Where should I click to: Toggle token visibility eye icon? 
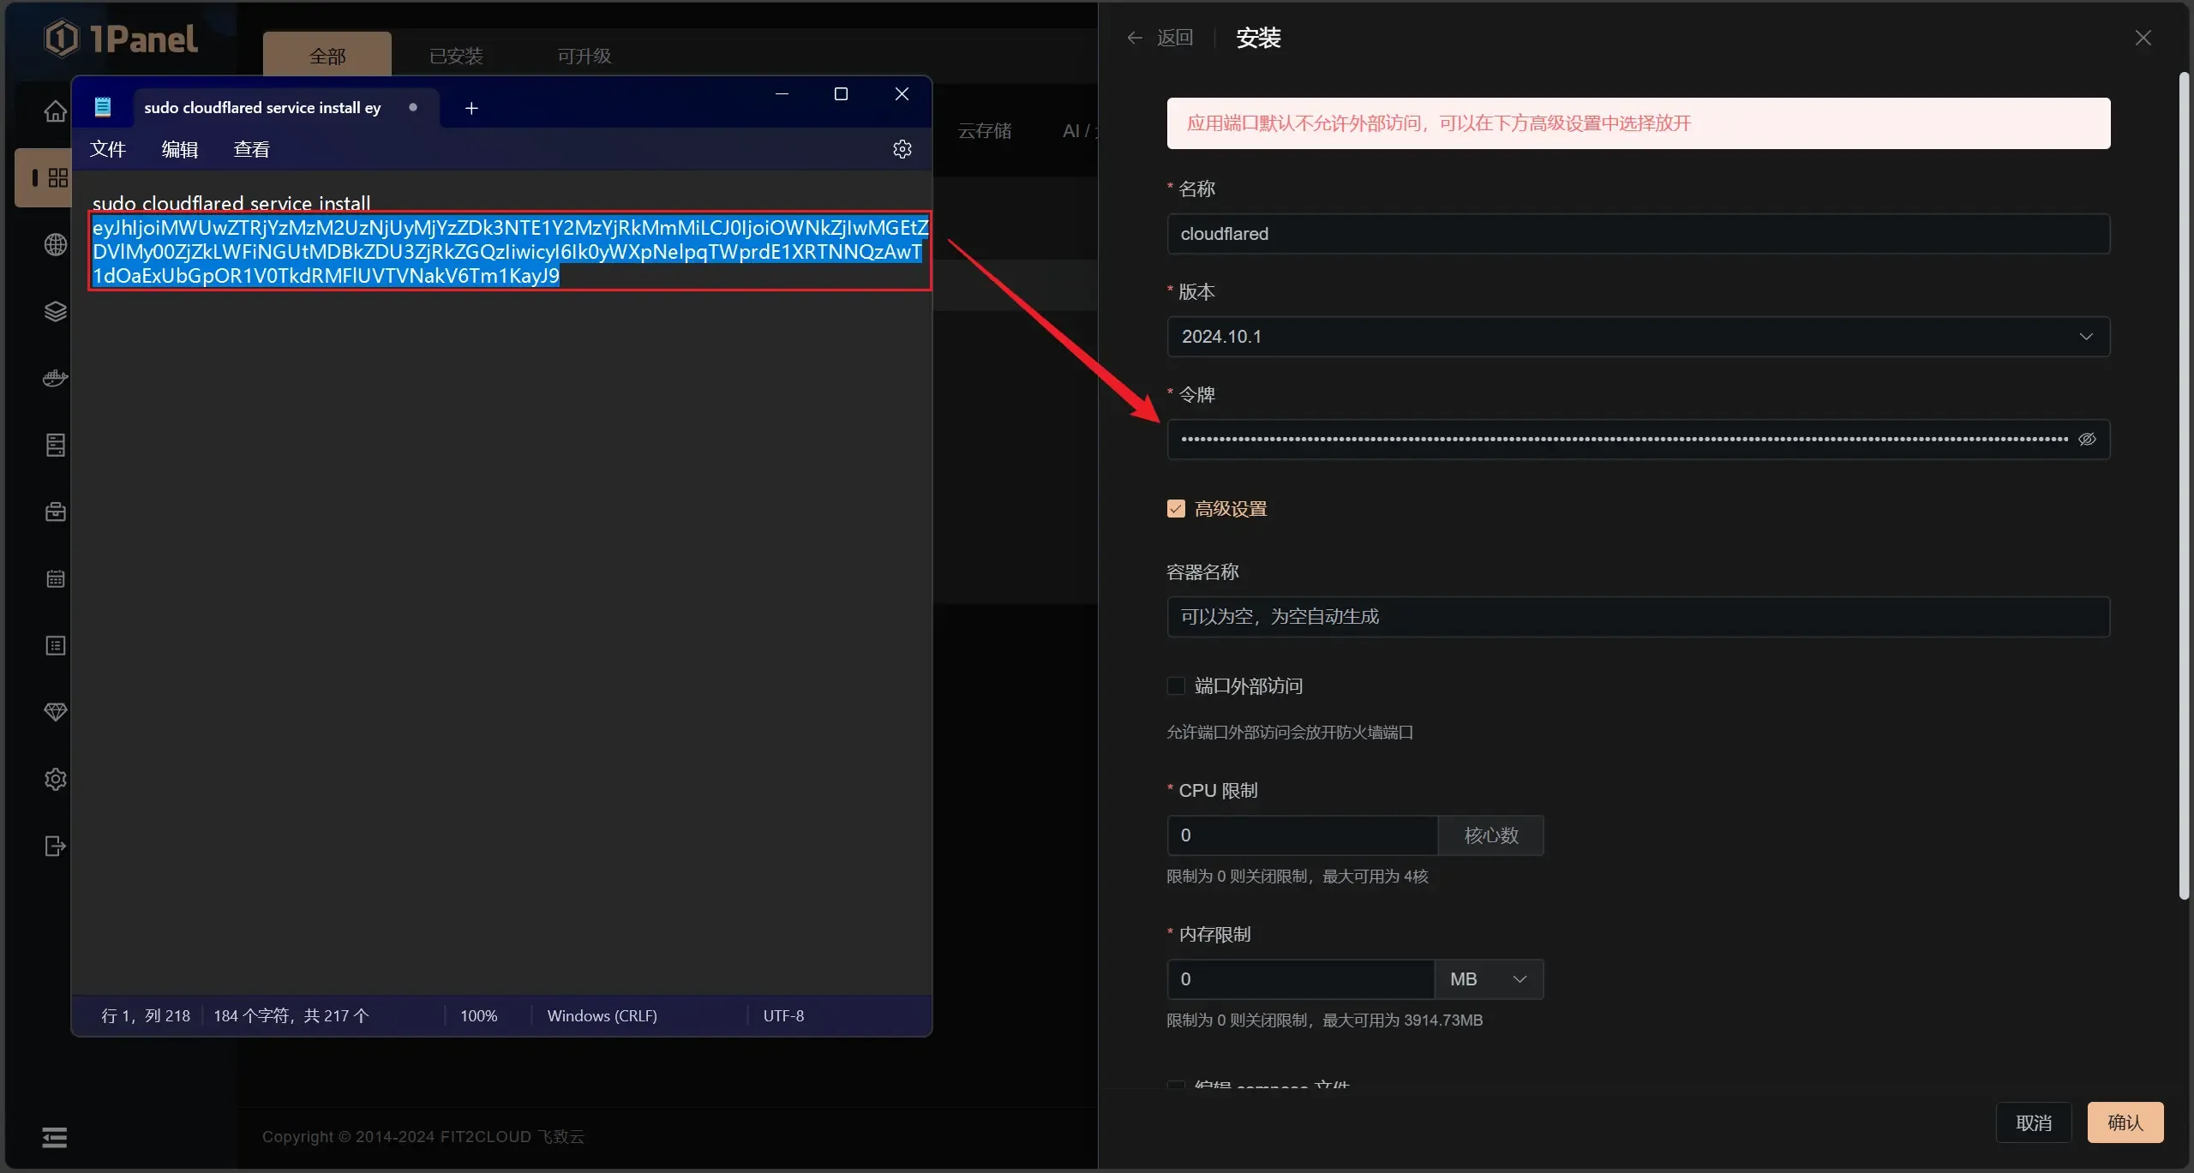(x=2087, y=440)
